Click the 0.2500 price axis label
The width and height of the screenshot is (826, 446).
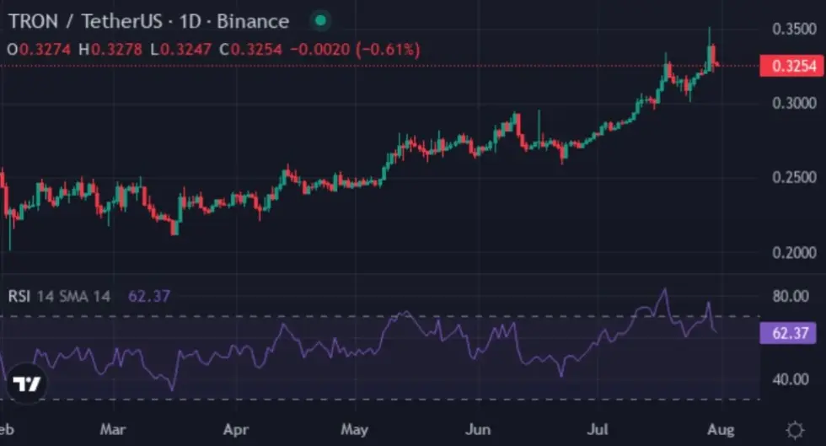click(x=794, y=177)
